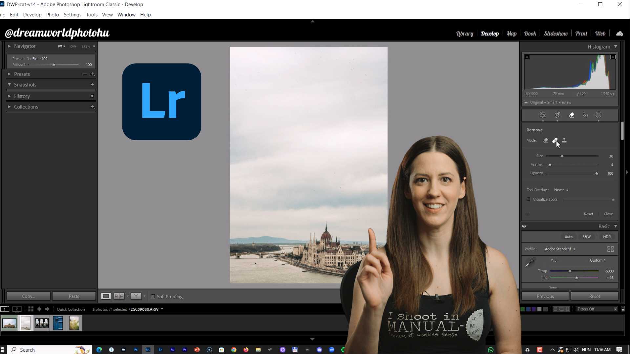
Task: Pick the White Balance Selector eyedropper
Action: (x=530, y=262)
